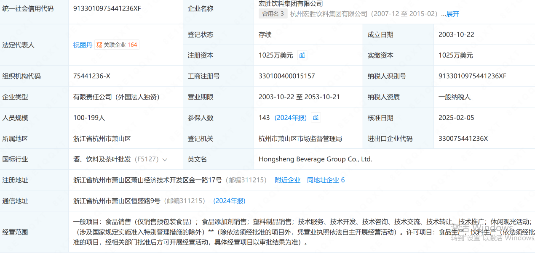Open the 附近企业 link

click(287, 180)
